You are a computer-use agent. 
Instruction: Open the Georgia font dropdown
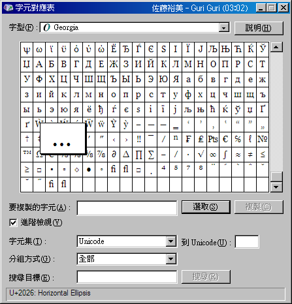(x=224, y=27)
